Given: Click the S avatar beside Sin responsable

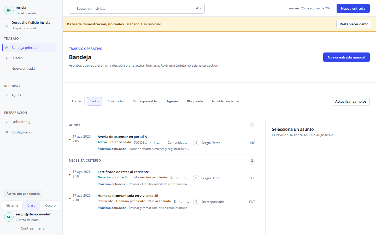Looking at the screenshot, I should pos(196,202).
